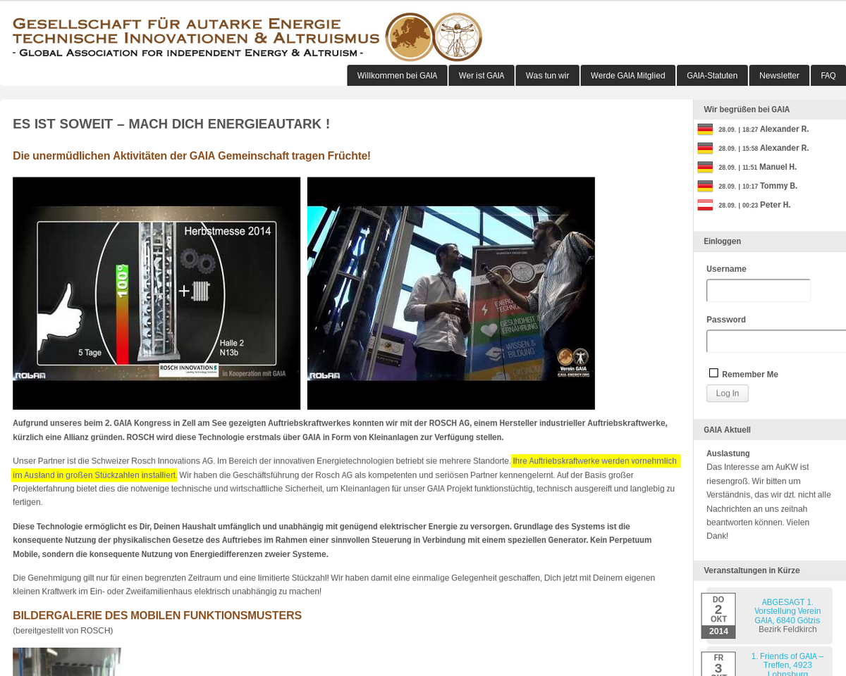The height and width of the screenshot is (676, 846).
Task: Open Werde GAIA Mitglied menu item
Action: 627,75
